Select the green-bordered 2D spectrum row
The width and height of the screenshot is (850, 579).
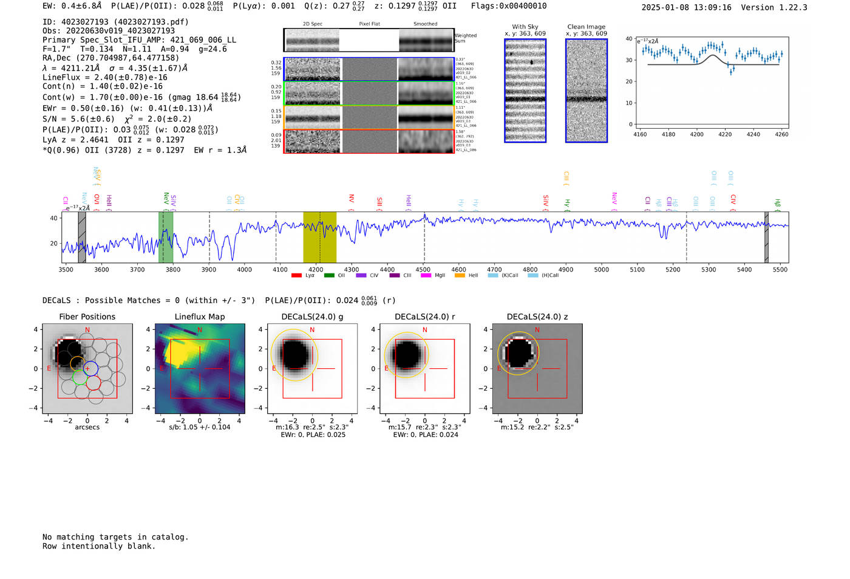tap(369, 93)
